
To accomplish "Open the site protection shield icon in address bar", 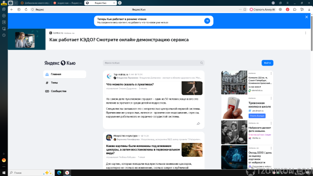I will (33, 9).
